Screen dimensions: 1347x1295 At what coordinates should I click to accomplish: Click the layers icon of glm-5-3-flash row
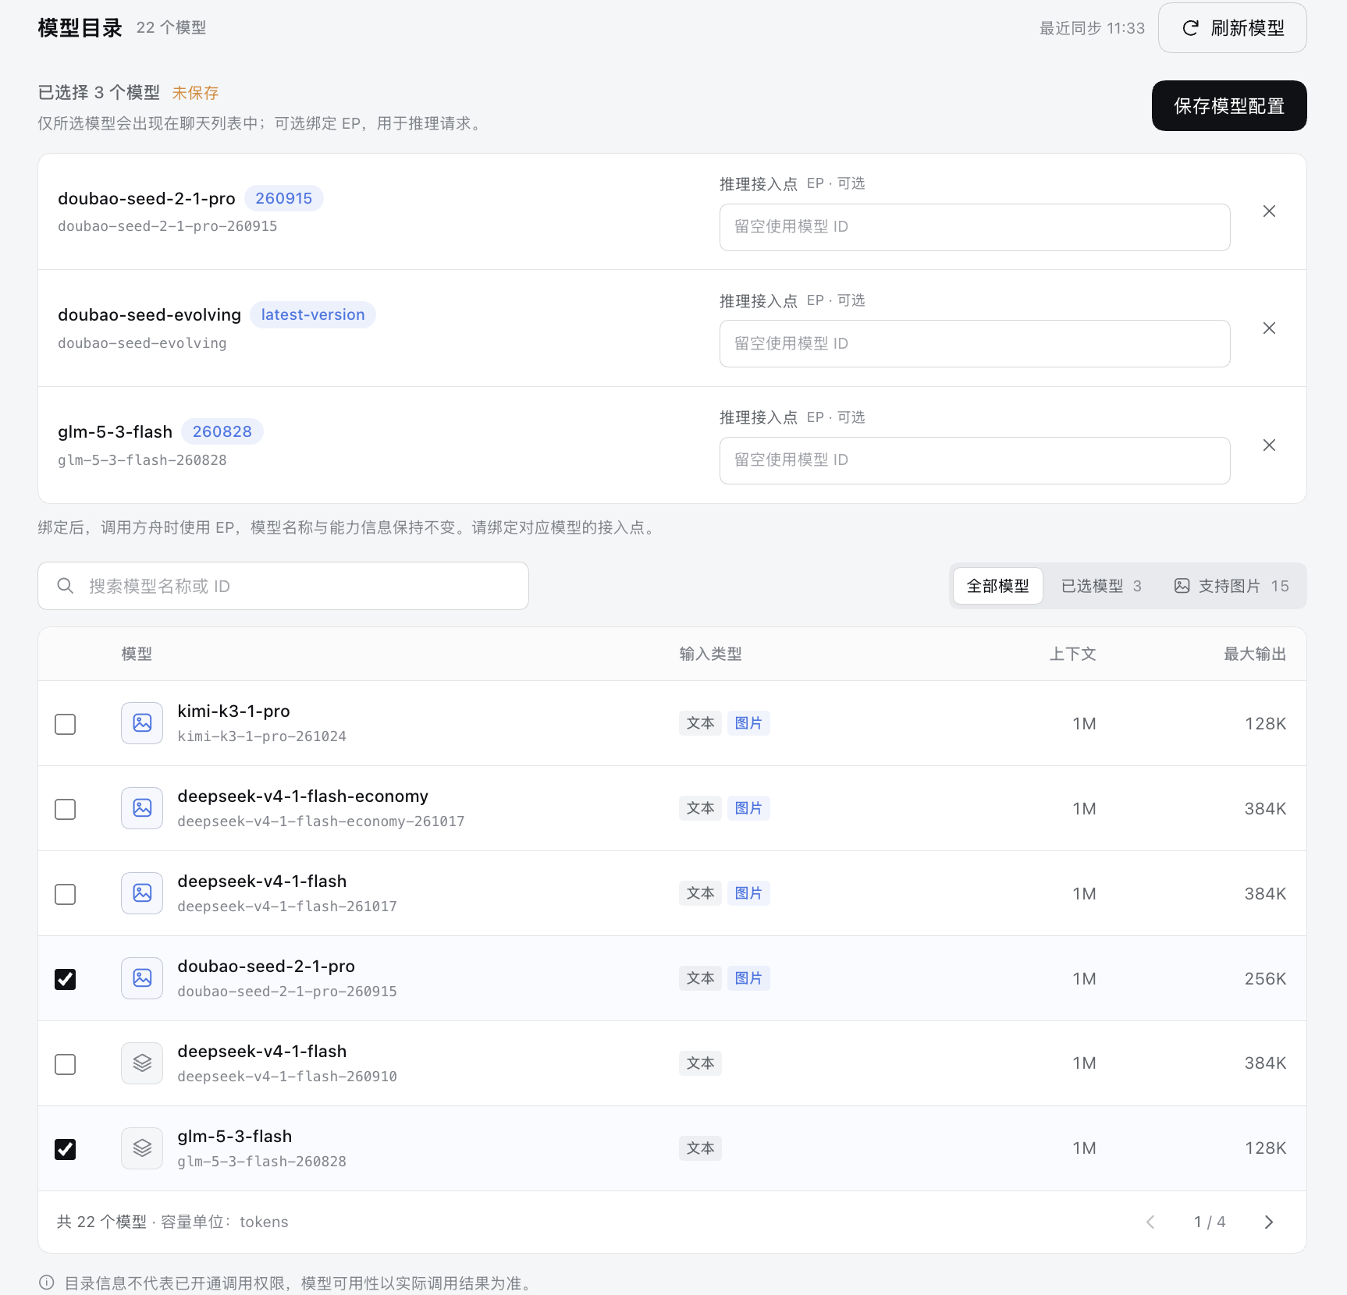142,1148
